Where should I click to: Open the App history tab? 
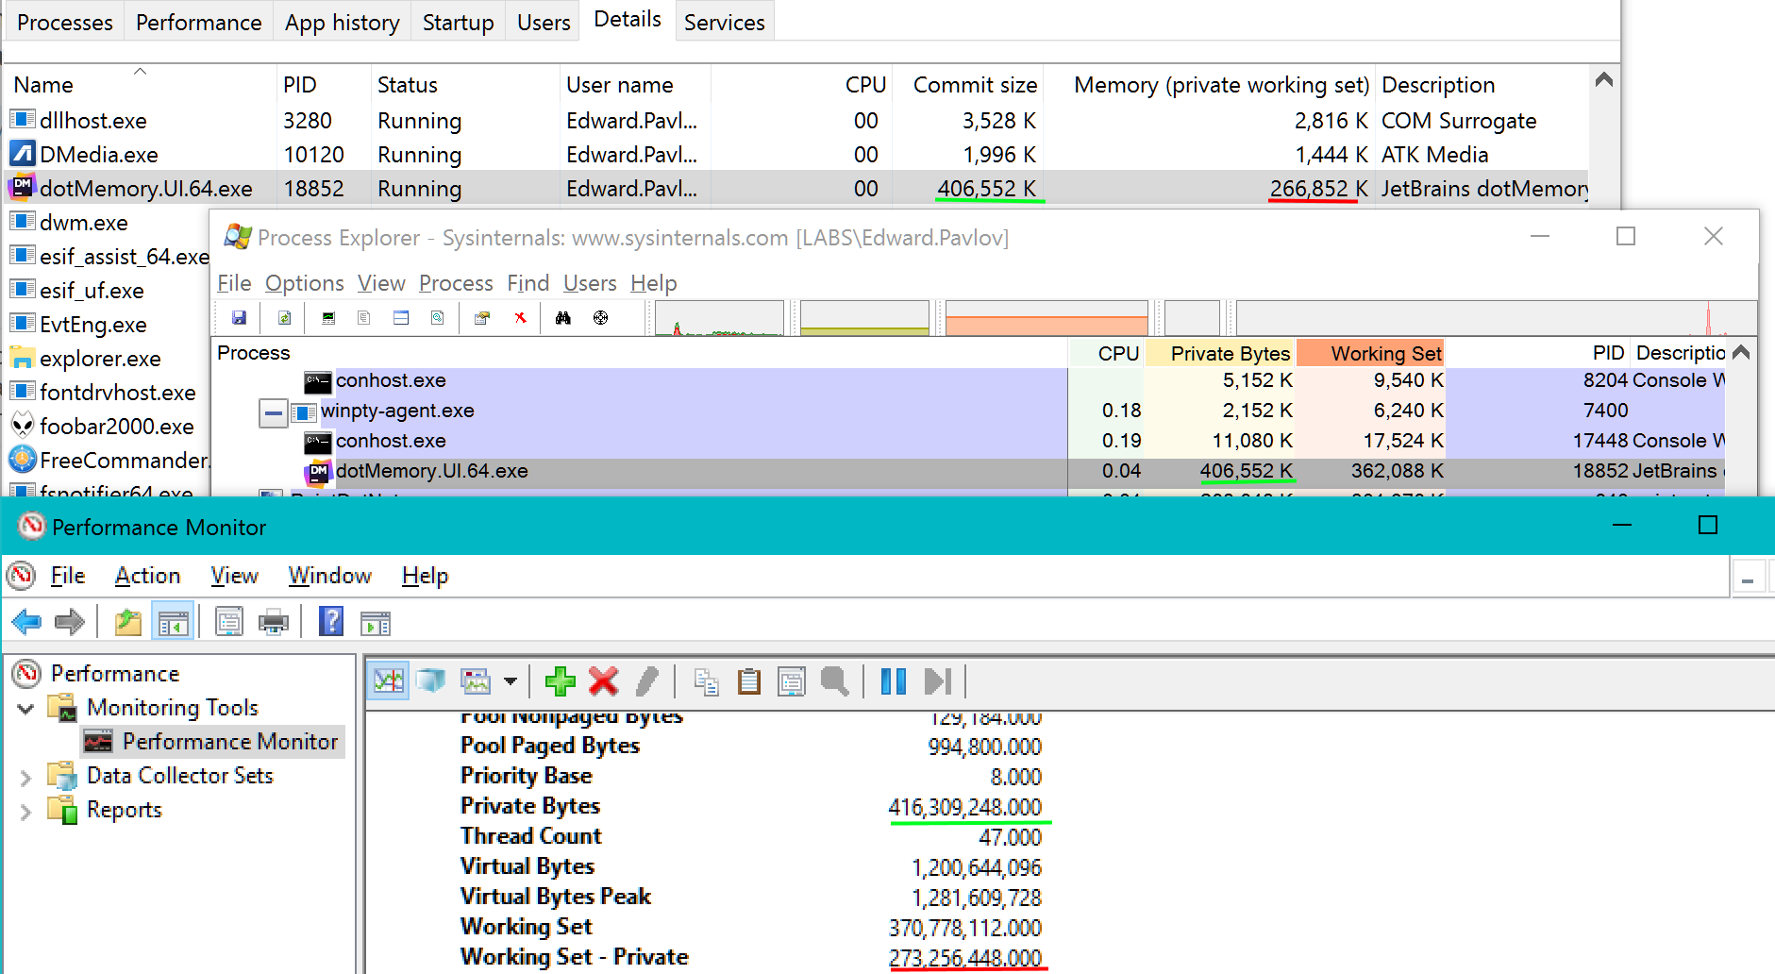click(x=343, y=22)
